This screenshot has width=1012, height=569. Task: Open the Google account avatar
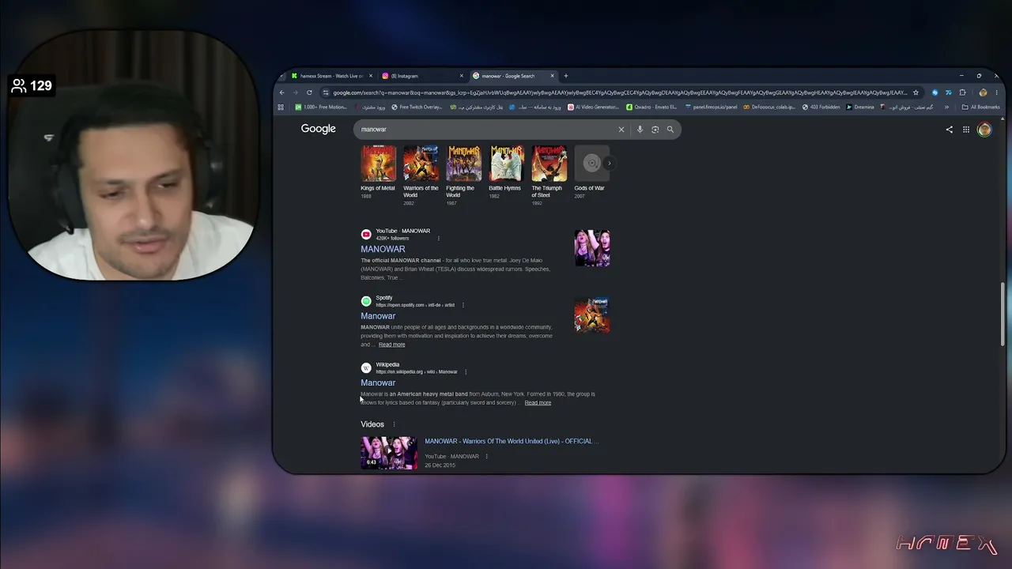pyautogui.click(x=984, y=130)
